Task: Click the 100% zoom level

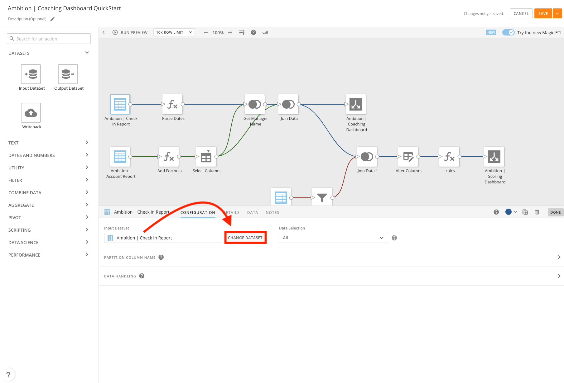Action: coord(218,33)
